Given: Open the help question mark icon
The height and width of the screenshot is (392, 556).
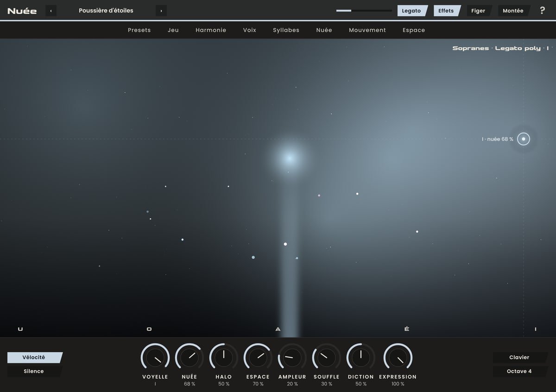Looking at the screenshot, I should (542, 11).
